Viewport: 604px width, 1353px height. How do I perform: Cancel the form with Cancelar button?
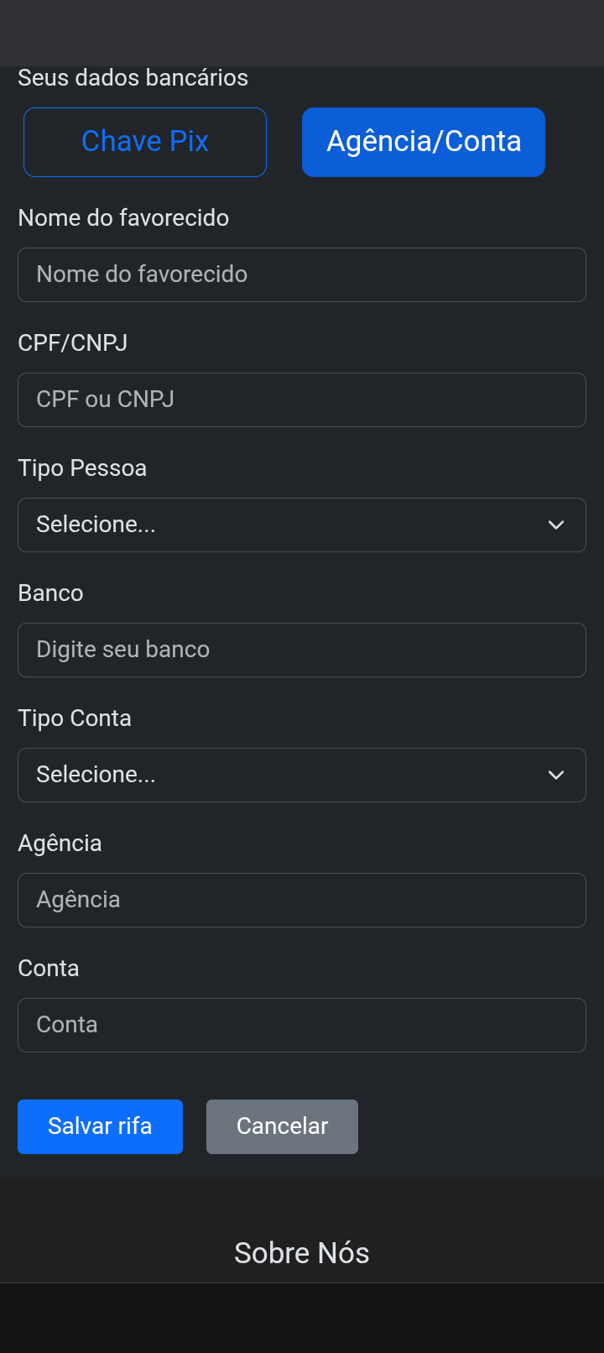pos(282,1126)
